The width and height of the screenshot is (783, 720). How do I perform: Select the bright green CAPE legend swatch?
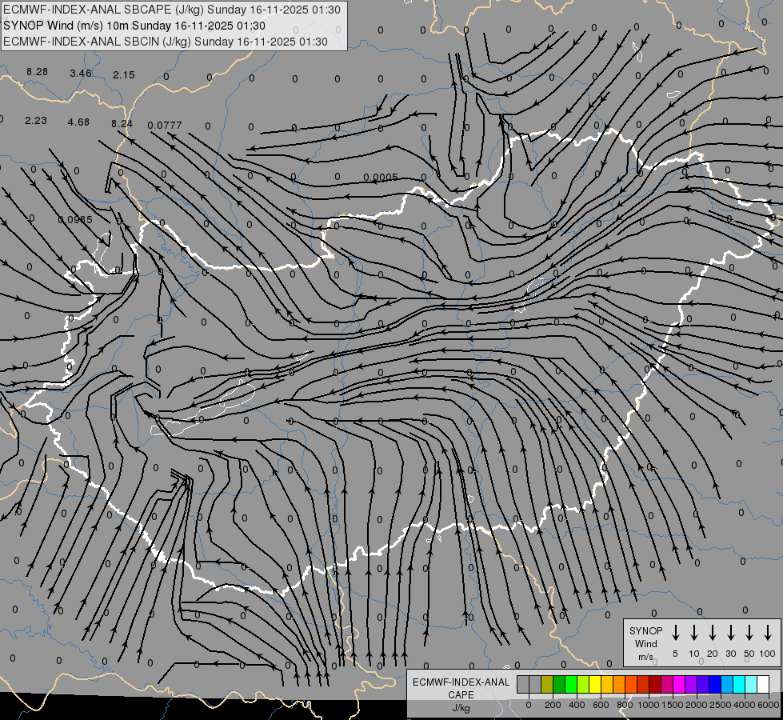pos(571,684)
